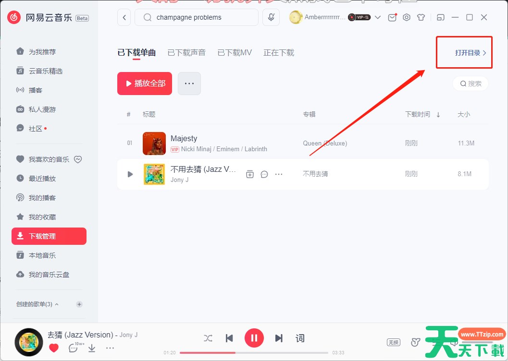508x361 pixels.
Task: Open album Queen (Deluxe)
Action: [325, 144]
